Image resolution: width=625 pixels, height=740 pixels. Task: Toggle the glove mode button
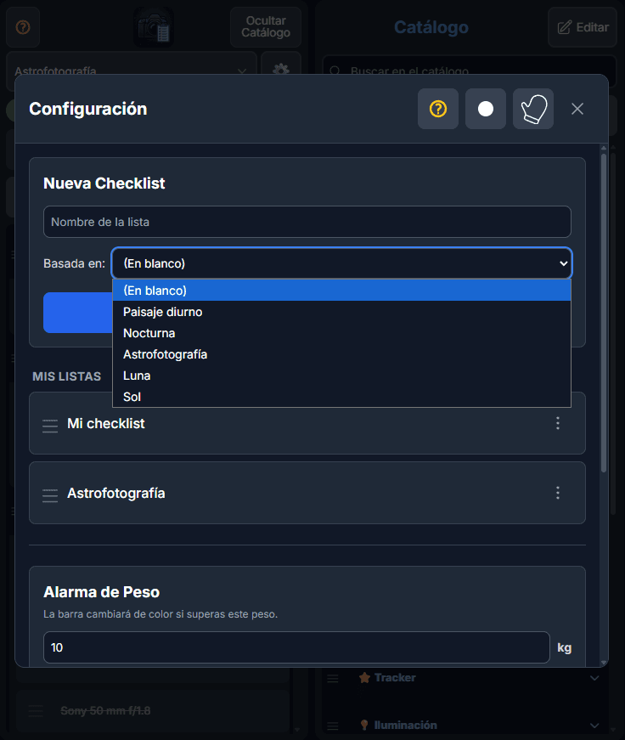533,109
